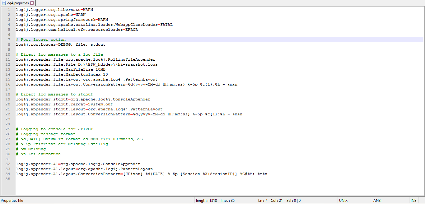This screenshot has width=425, height=204.
Task: Click the line with hi-snapshot.logs path
Action: click(87, 64)
